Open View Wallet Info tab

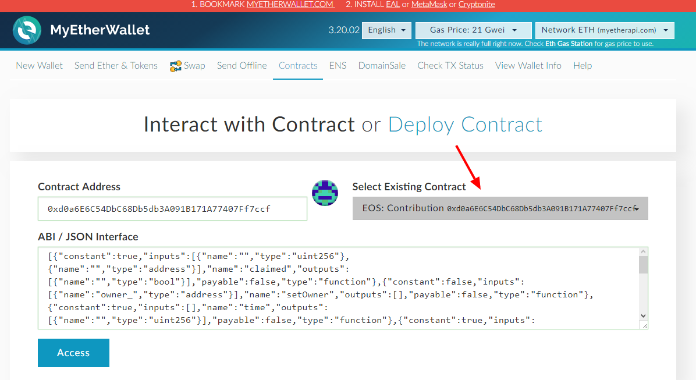coord(528,66)
